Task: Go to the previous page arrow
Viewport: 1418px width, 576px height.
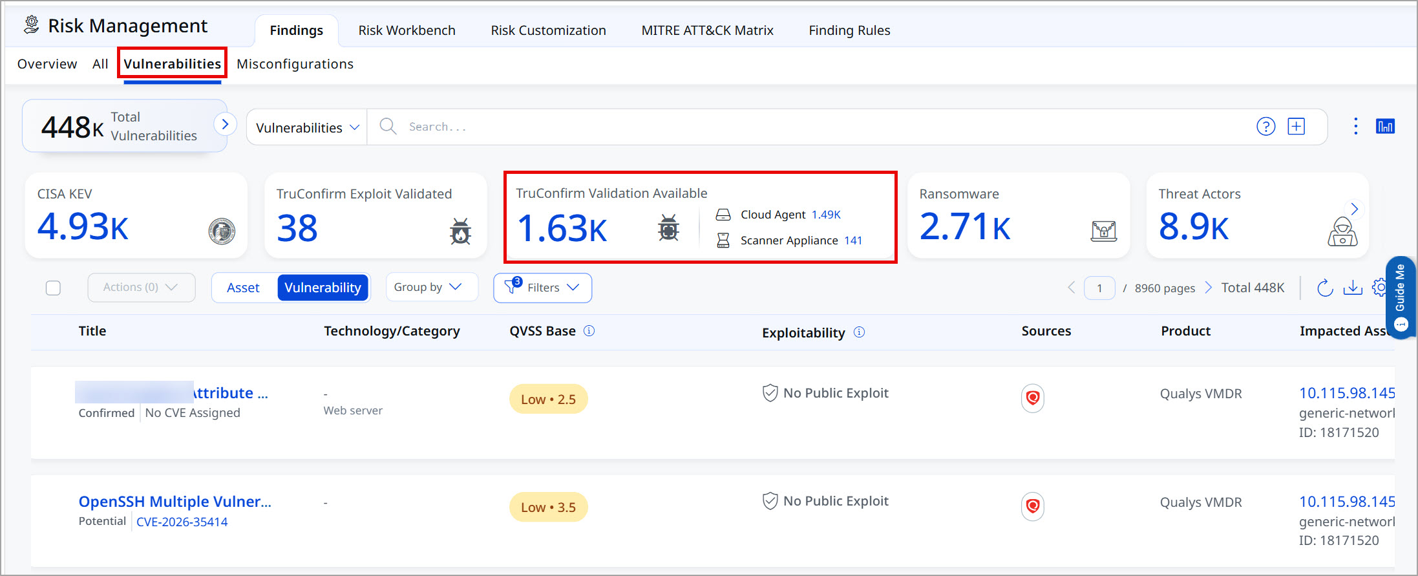Action: [x=1071, y=288]
